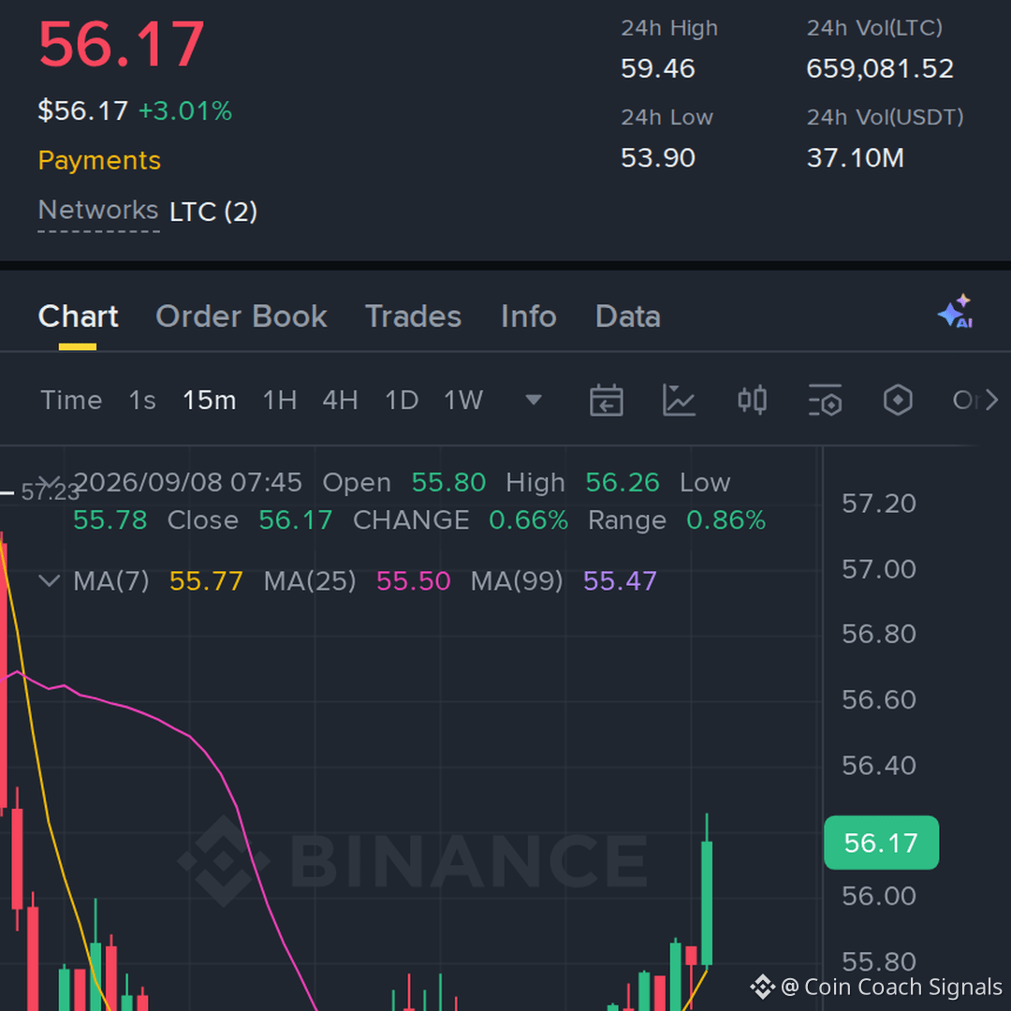The image size is (1011, 1011).
Task: Collapse the MA indicator legend chevron
Action: (49, 580)
